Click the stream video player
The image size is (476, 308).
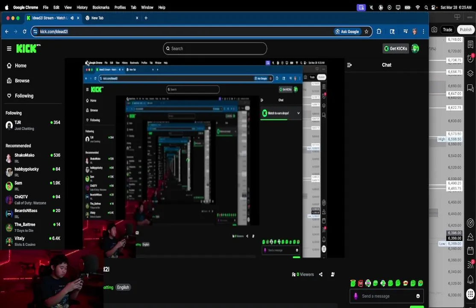(x=205, y=158)
